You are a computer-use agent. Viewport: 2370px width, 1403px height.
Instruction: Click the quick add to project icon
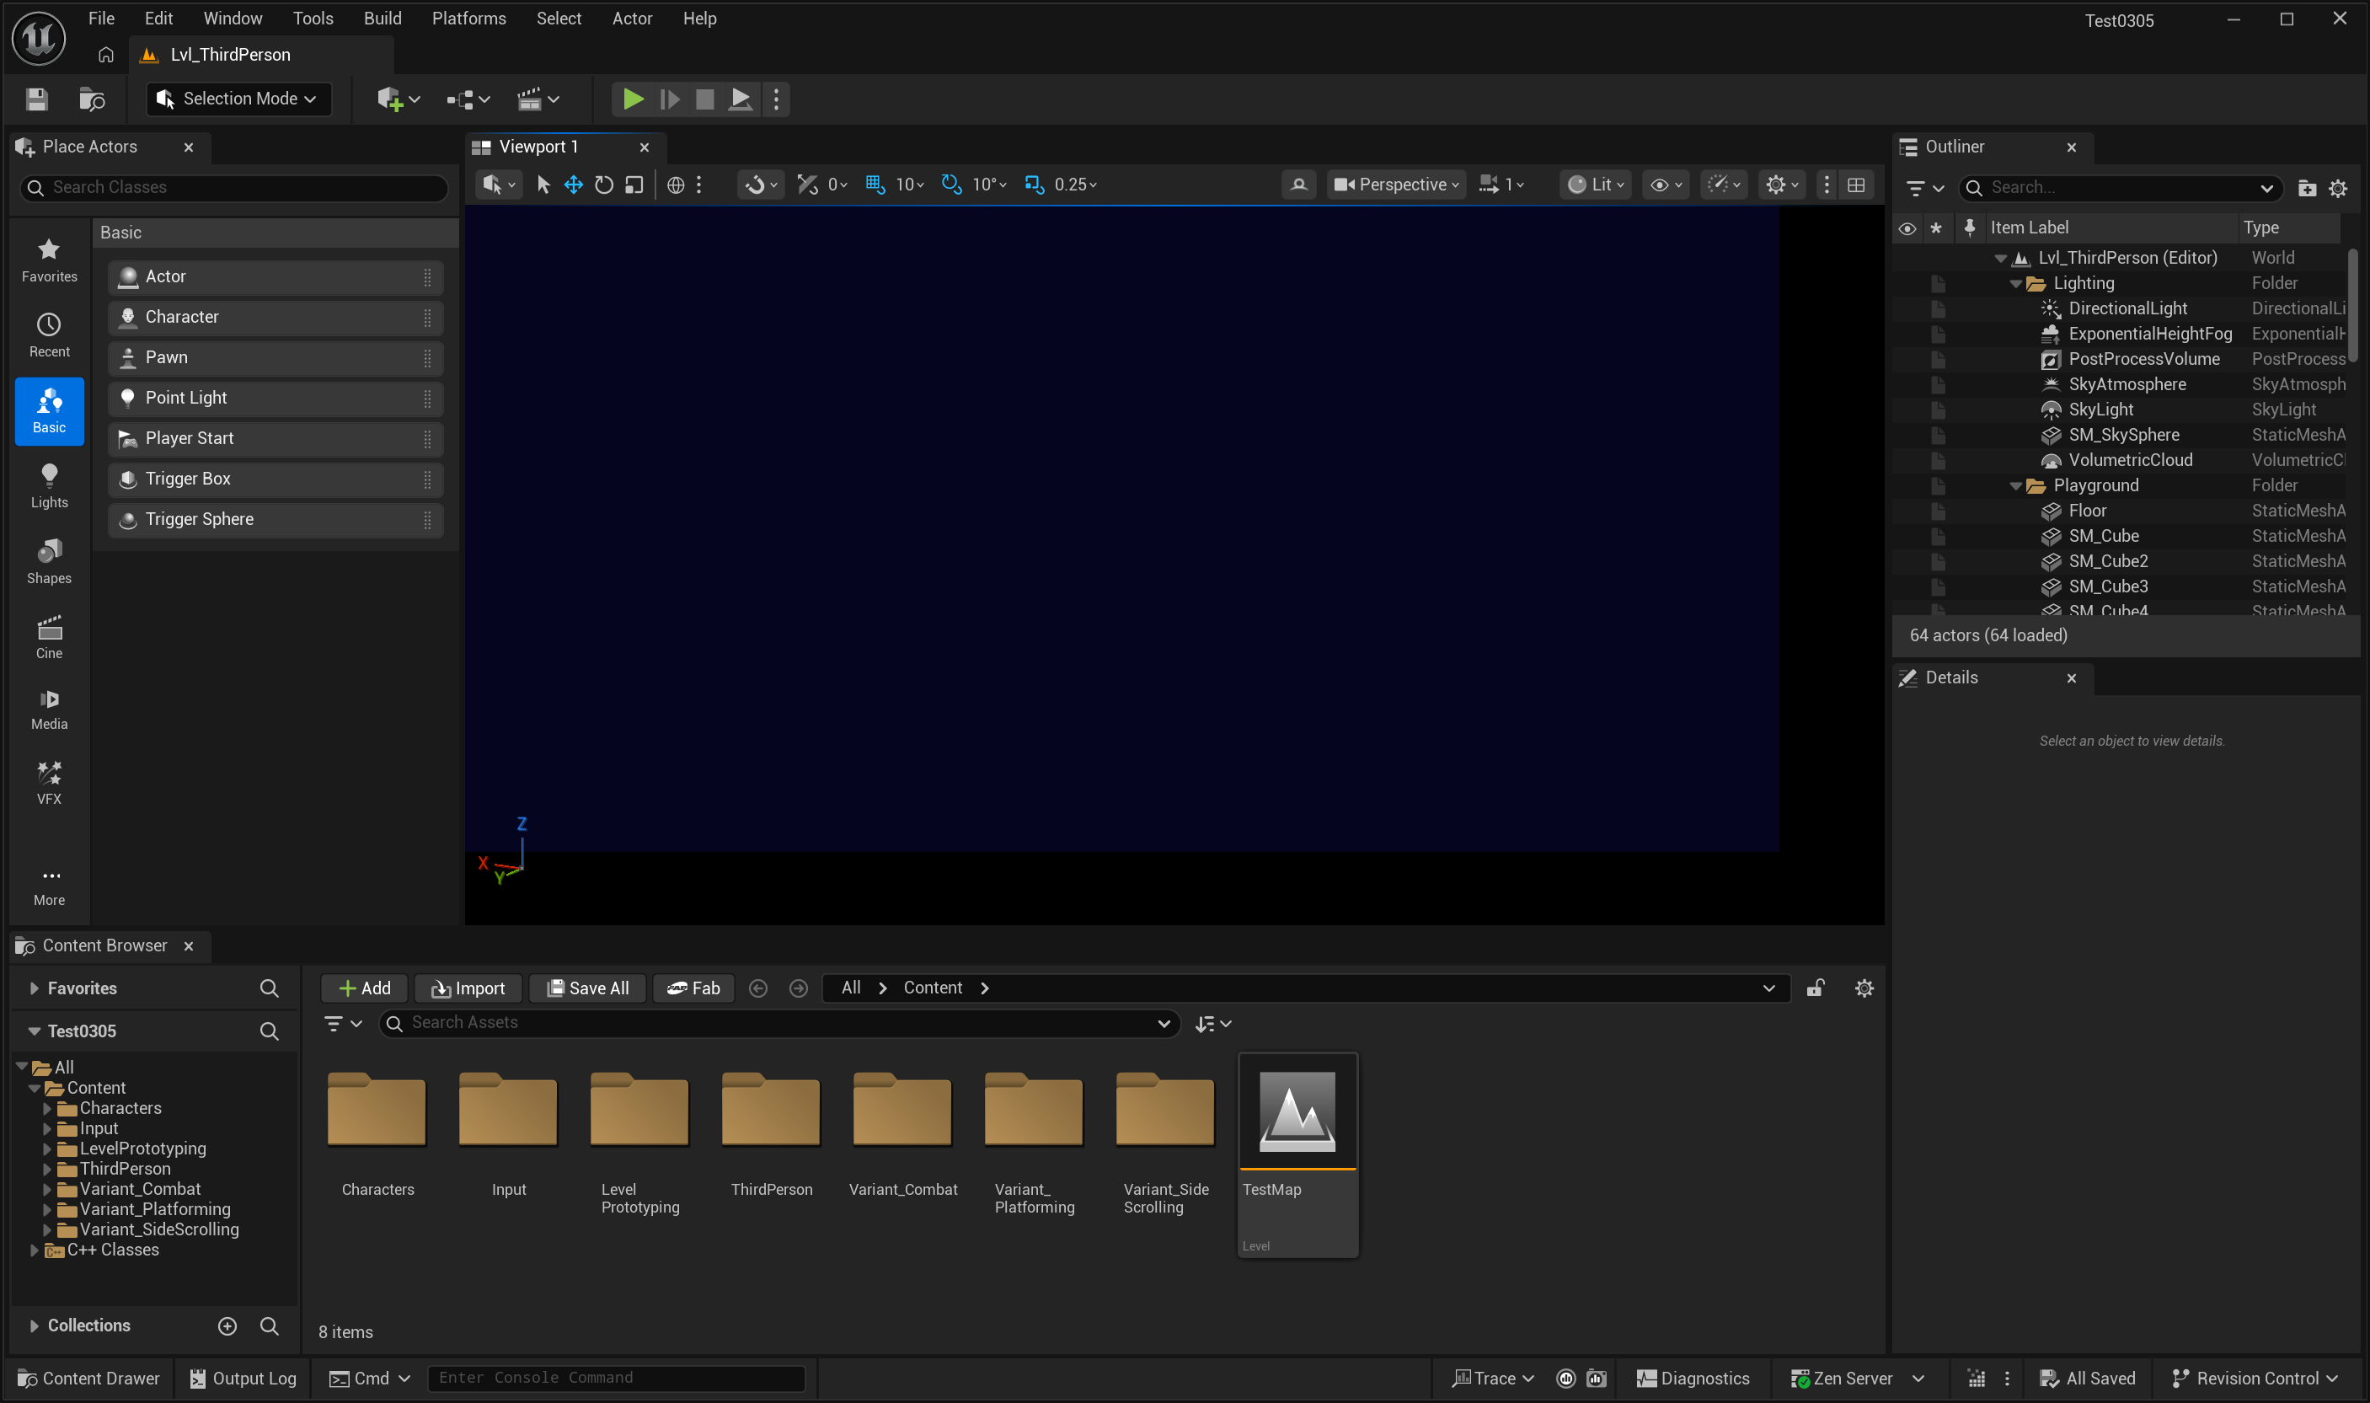pyautogui.click(x=389, y=99)
